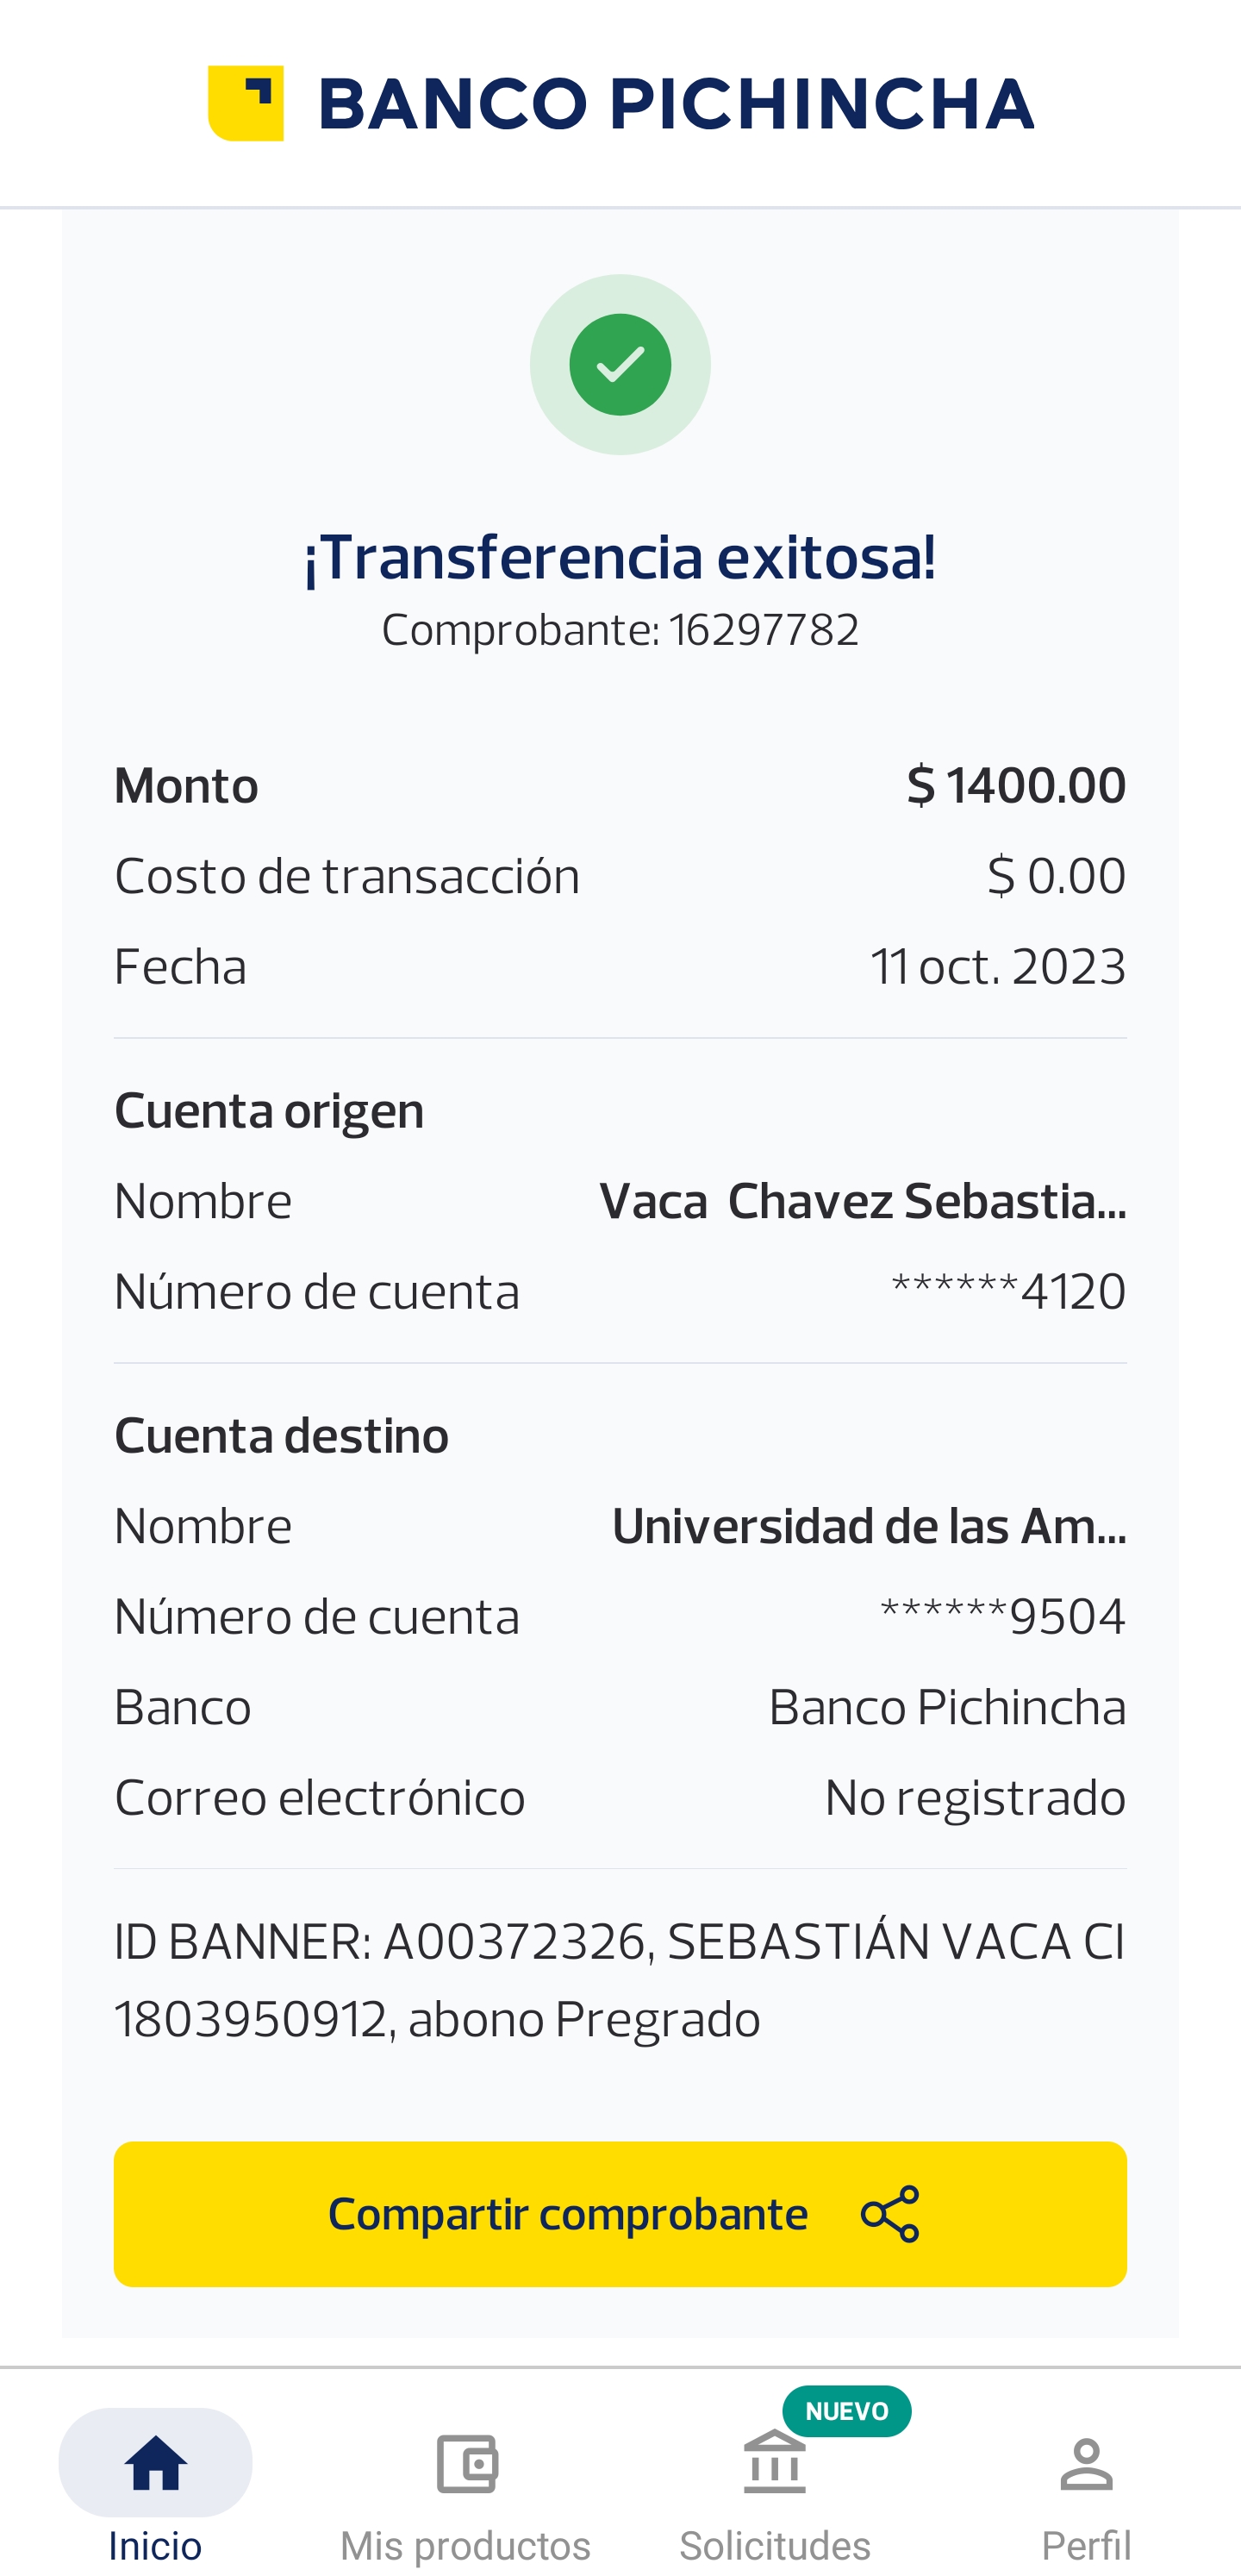Tap the date 11 oct. 2023
The width and height of the screenshot is (1241, 2576).
(997, 967)
